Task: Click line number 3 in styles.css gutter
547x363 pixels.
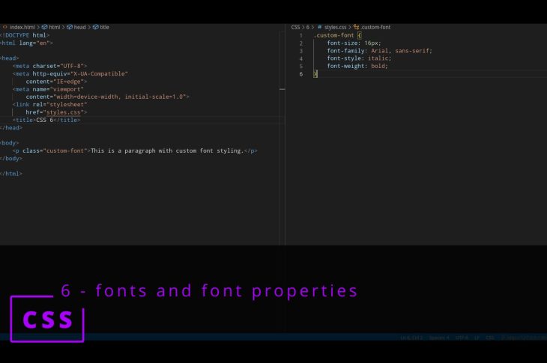Action: pyautogui.click(x=301, y=51)
